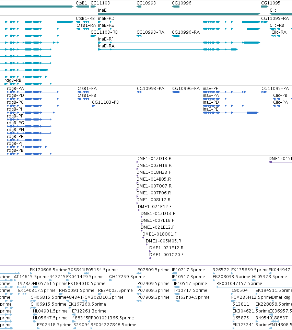Click EST RE34002.5prime label
Viewport: 292px width, 330px height.
pyautogui.click(x=115, y=291)
